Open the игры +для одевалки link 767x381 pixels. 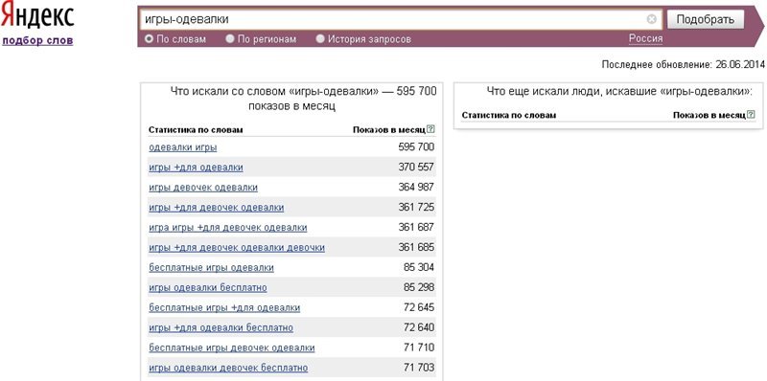(x=196, y=168)
